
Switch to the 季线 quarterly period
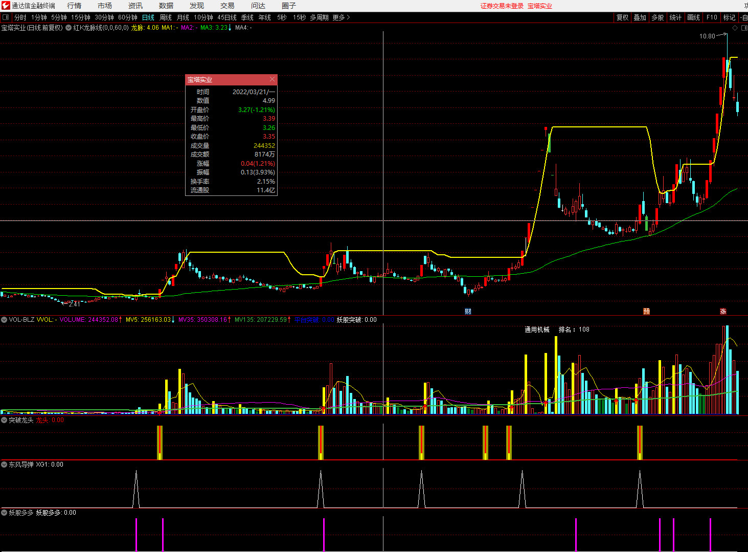[247, 17]
